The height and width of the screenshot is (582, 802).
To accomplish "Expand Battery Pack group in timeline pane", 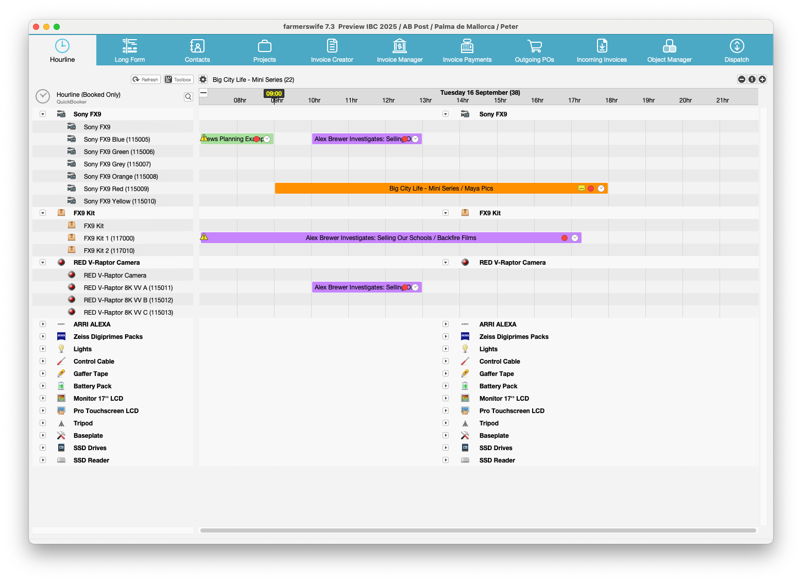I will (x=446, y=386).
